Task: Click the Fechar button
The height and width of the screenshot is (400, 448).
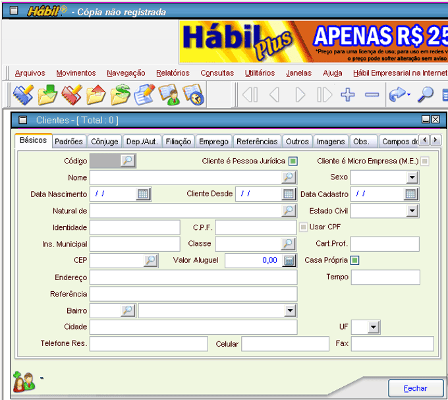Action: 416,388
